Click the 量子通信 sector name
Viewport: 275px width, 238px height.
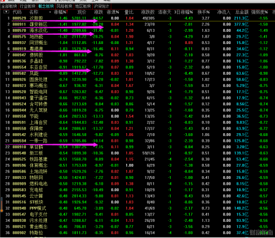(38, 98)
